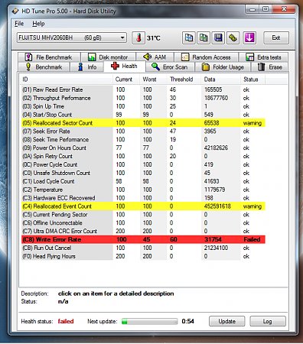
Task: Click the Worst column header
Action: tap(154, 80)
